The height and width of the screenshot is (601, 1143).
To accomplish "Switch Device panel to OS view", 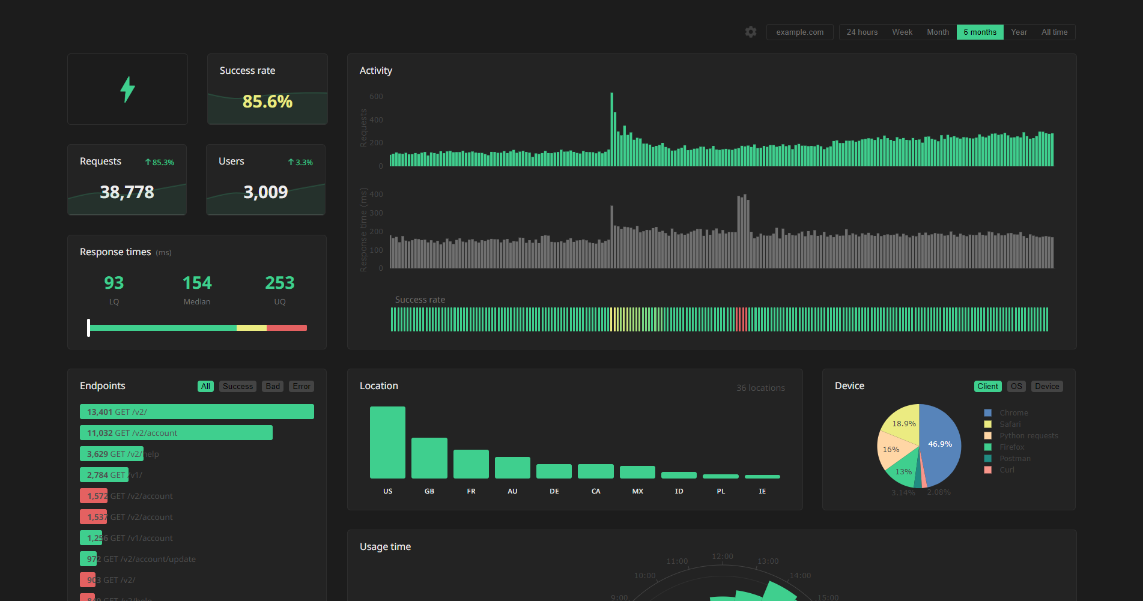I will (x=1016, y=387).
